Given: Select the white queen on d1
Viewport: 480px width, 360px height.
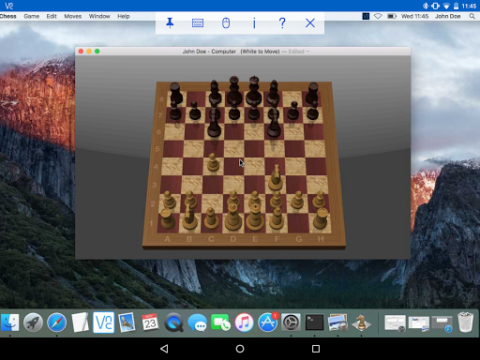Looking at the screenshot, I should point(233,217).
